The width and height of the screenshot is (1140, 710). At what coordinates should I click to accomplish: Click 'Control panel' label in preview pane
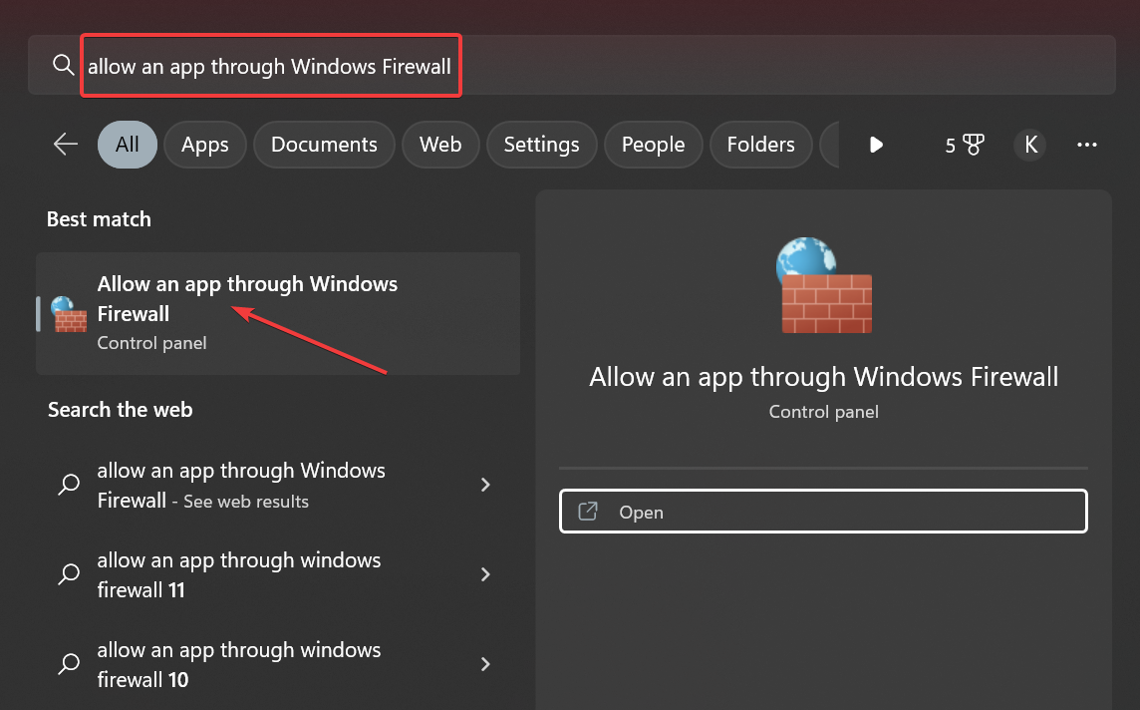(x=824, y=412)
